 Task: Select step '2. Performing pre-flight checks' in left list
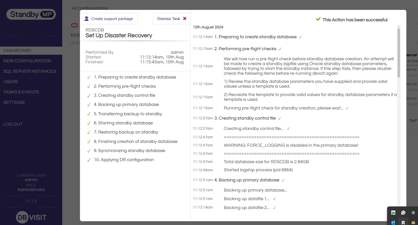coord(125,86)
